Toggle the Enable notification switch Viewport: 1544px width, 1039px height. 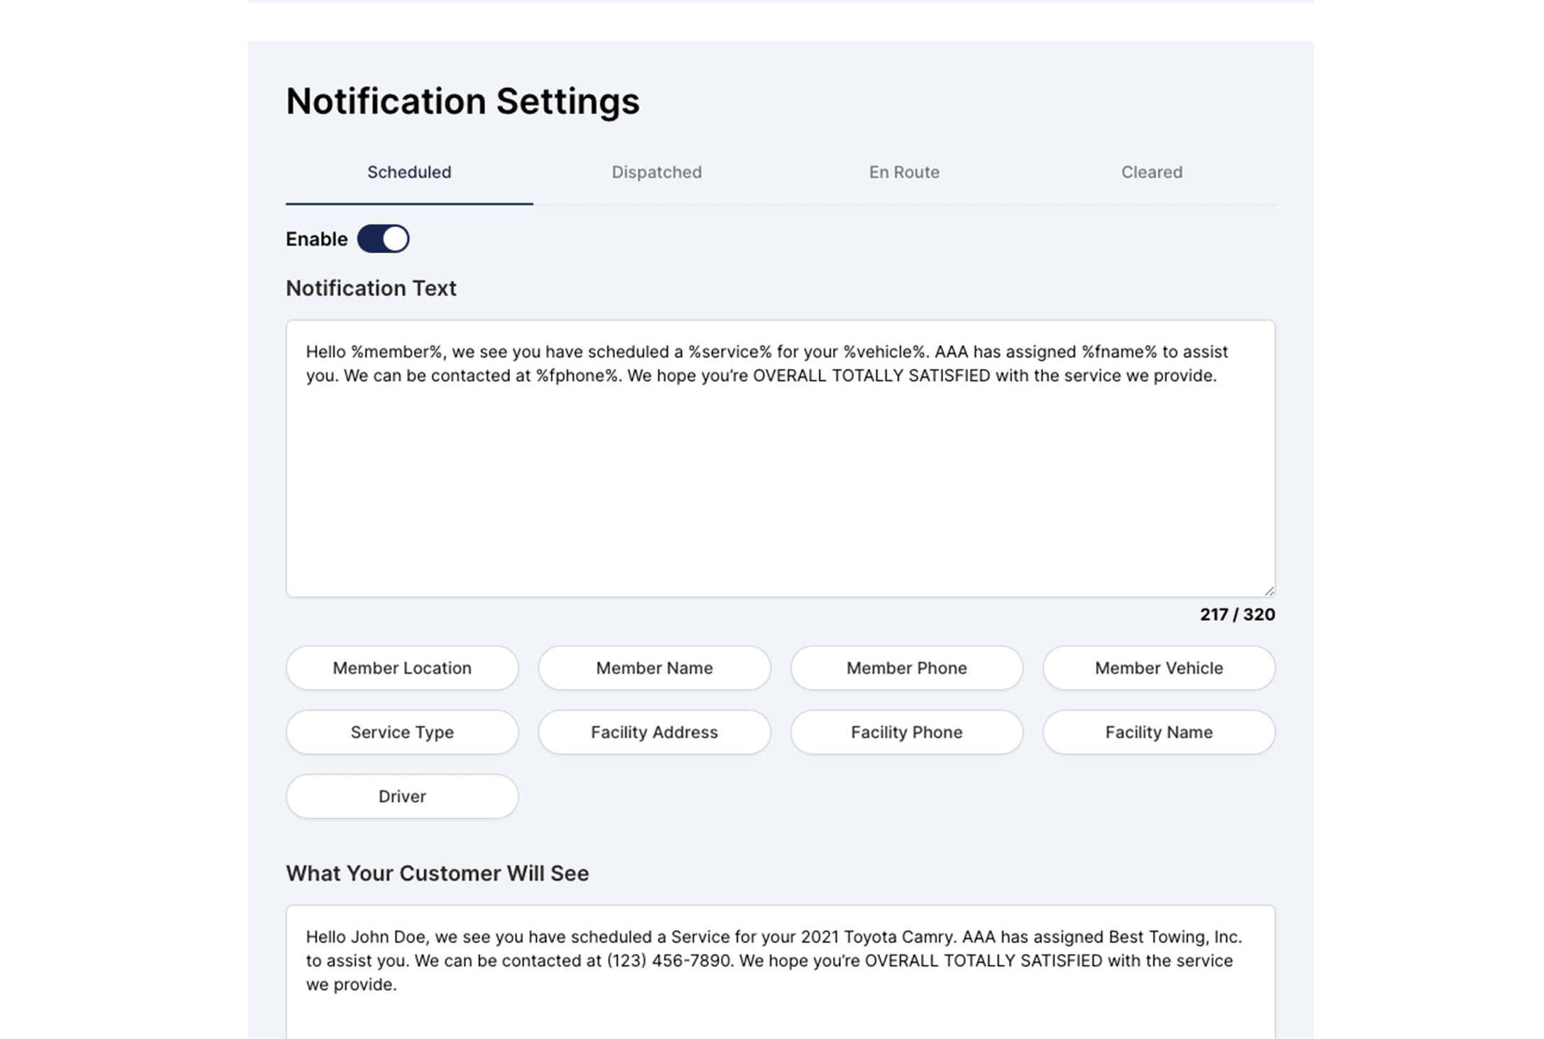(383, 239)
